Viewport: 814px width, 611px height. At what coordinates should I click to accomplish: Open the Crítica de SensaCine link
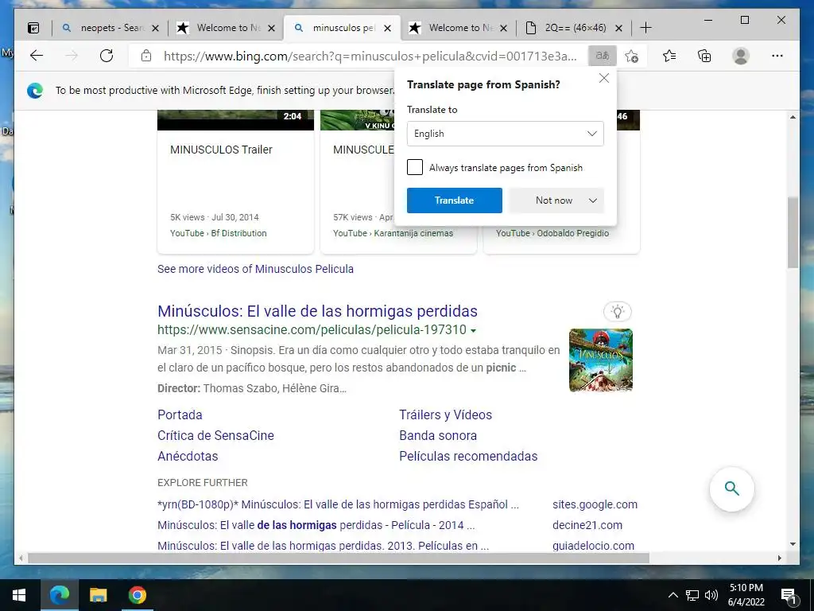pos(215,435)
